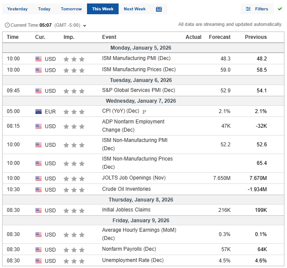Go to the Next Week tab
Screen dimensions: 287x268
(x=135, y=9)
